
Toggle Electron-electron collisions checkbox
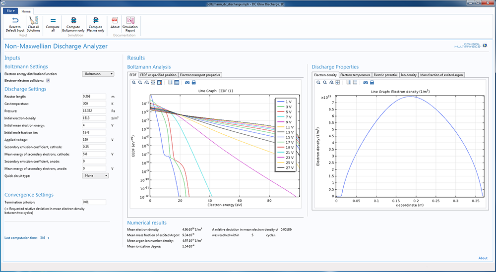click(48, 80)
